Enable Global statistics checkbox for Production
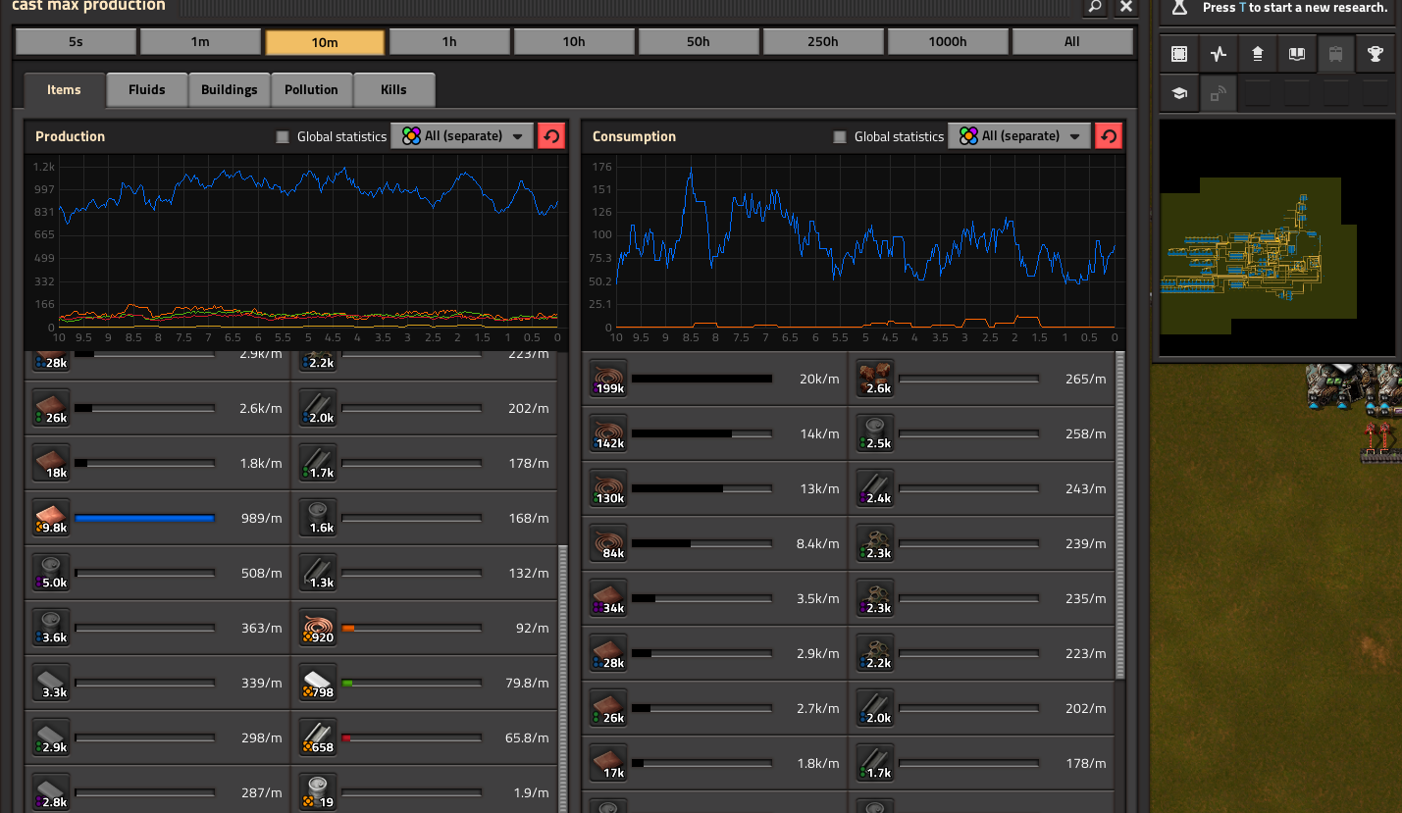This screenshot has height=813, width=1402. pos(283,136)
